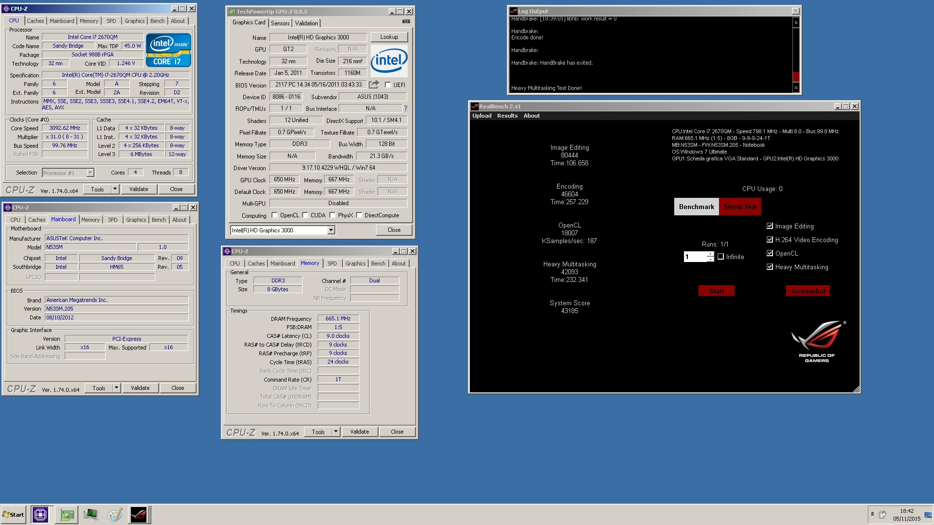Screen dimensions: 934x525
Task: Open Graphics tab in Mainboard CPU-Z window
Action: click(x=136, y=220)
